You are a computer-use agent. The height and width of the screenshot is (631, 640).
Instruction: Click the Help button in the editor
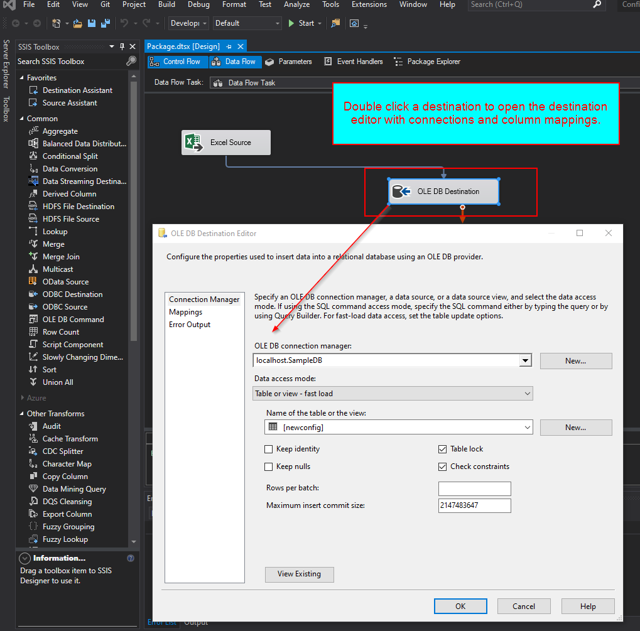pyautogui.click(x=588, y=606)
